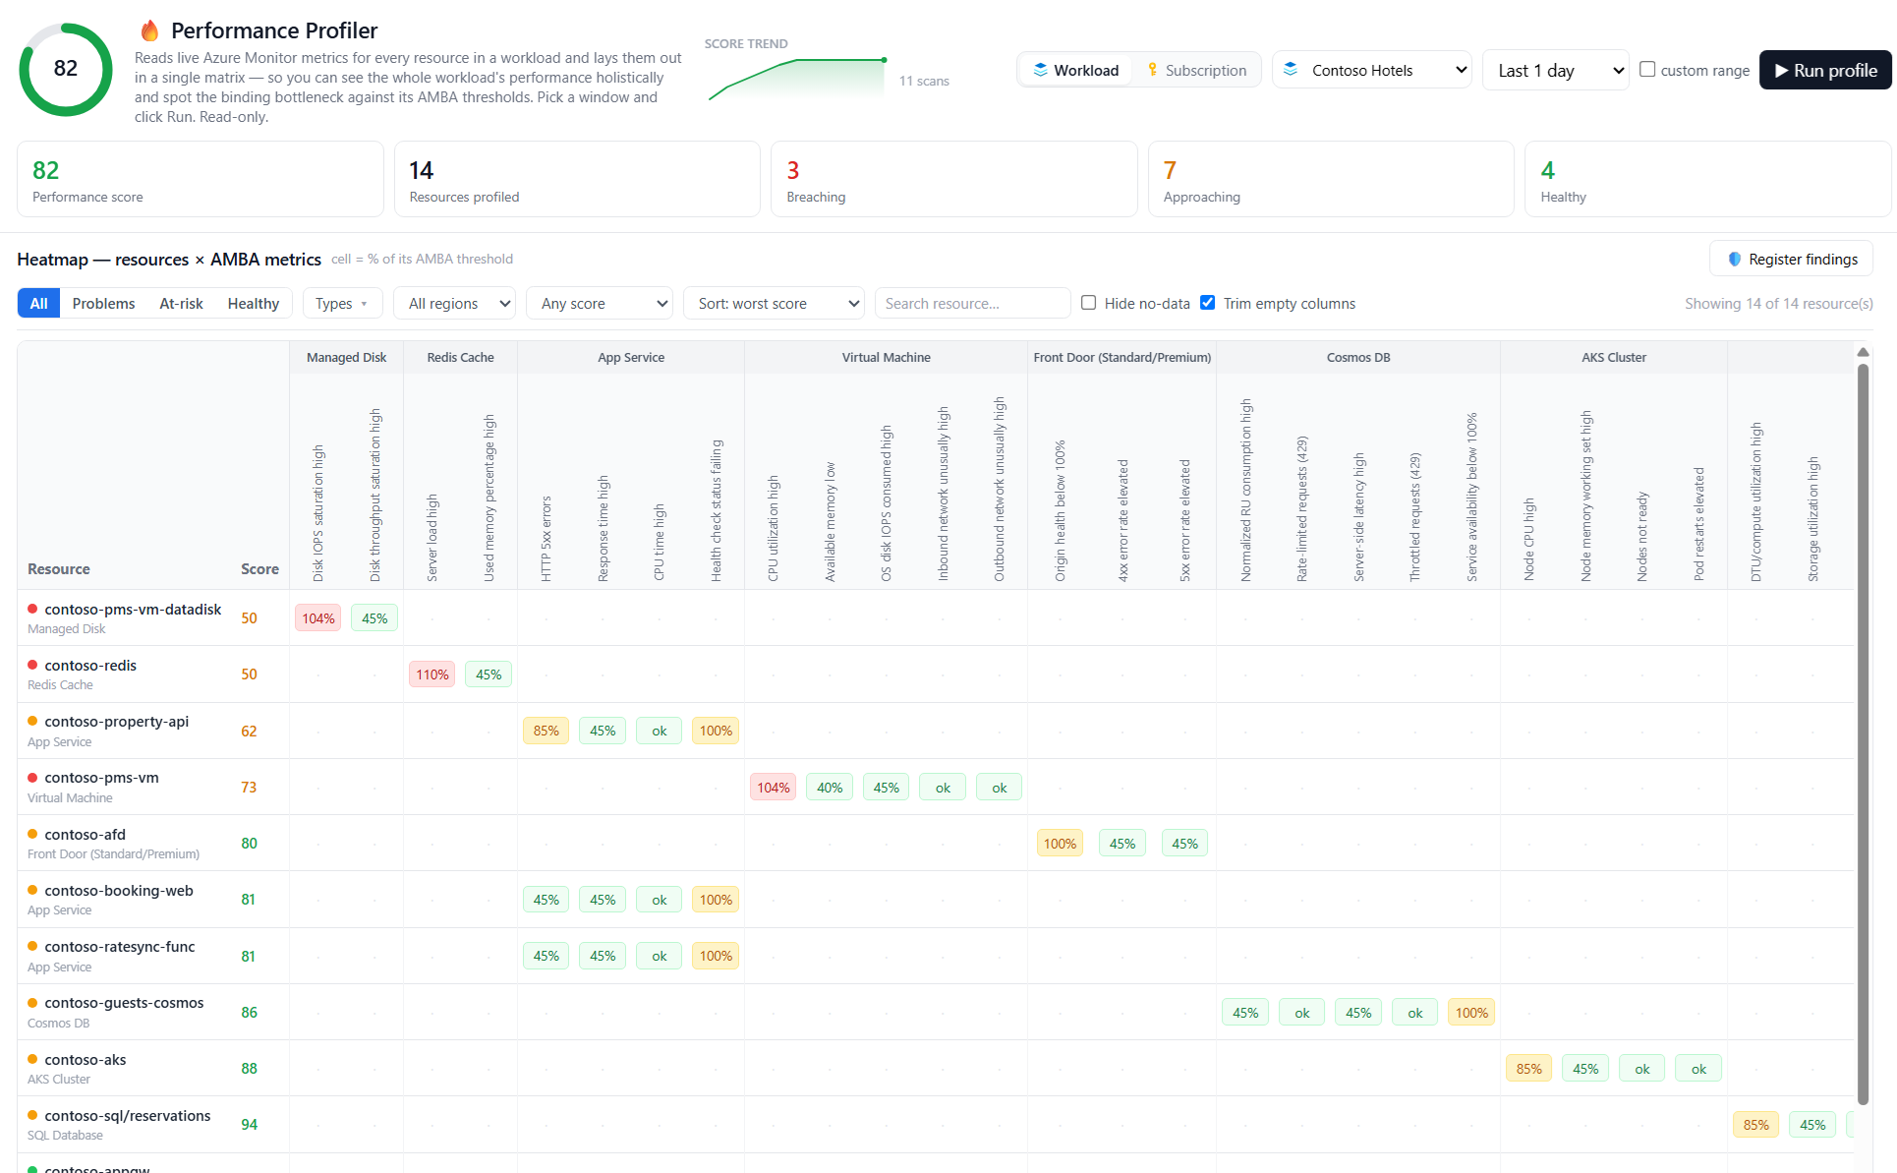Click the Score column header
Image resolution: width=1897 pixels, height=1173 pixels.
point(259,568)
